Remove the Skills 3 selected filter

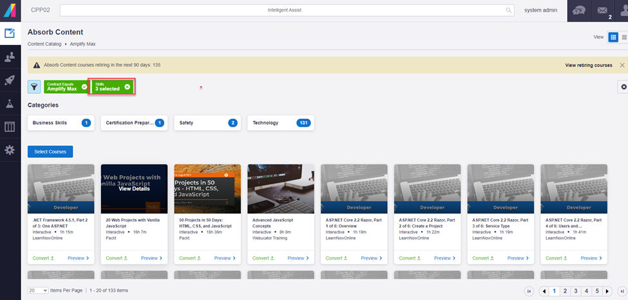(127, 87)
